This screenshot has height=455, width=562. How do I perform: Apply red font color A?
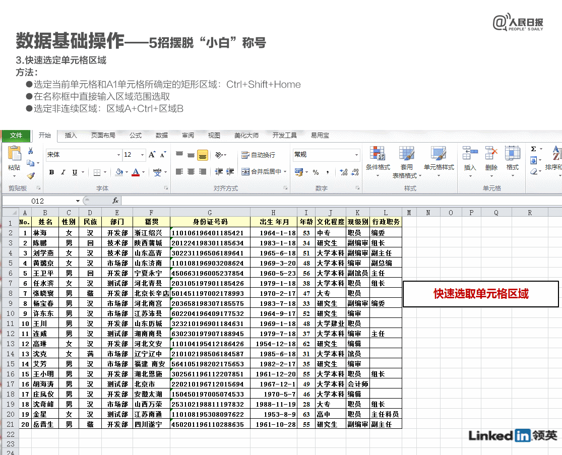point(136,172)
